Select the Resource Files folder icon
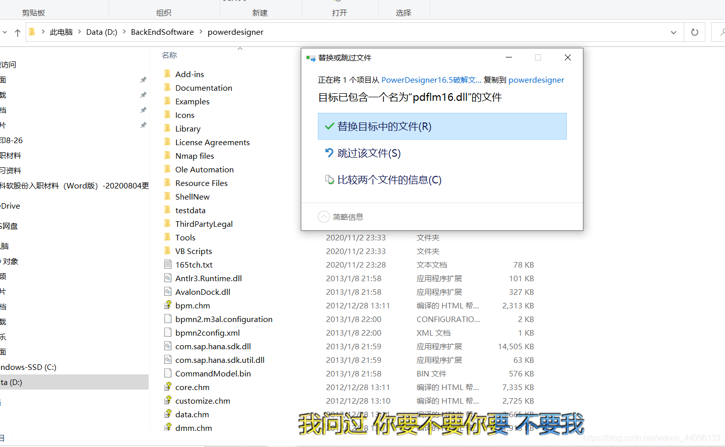Viewport: 725px width, 447px height. click(x=167, y=182)
